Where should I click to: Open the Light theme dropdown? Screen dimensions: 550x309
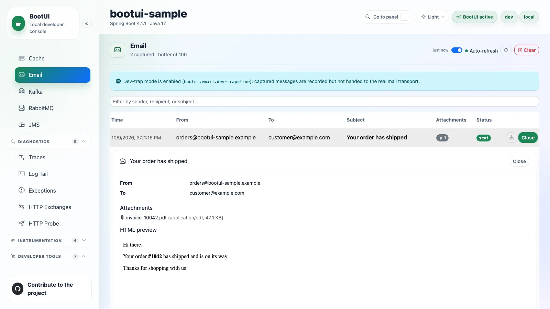pos(433,17)
